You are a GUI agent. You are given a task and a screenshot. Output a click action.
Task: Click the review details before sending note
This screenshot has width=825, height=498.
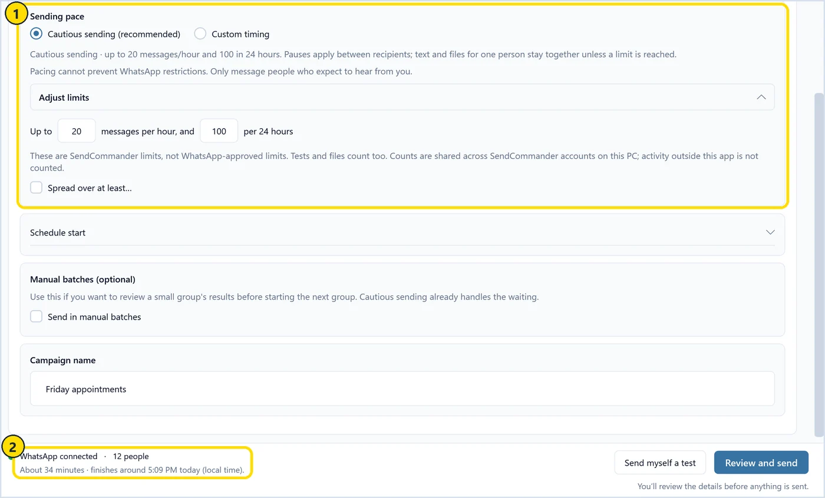[x=723, y=487]
